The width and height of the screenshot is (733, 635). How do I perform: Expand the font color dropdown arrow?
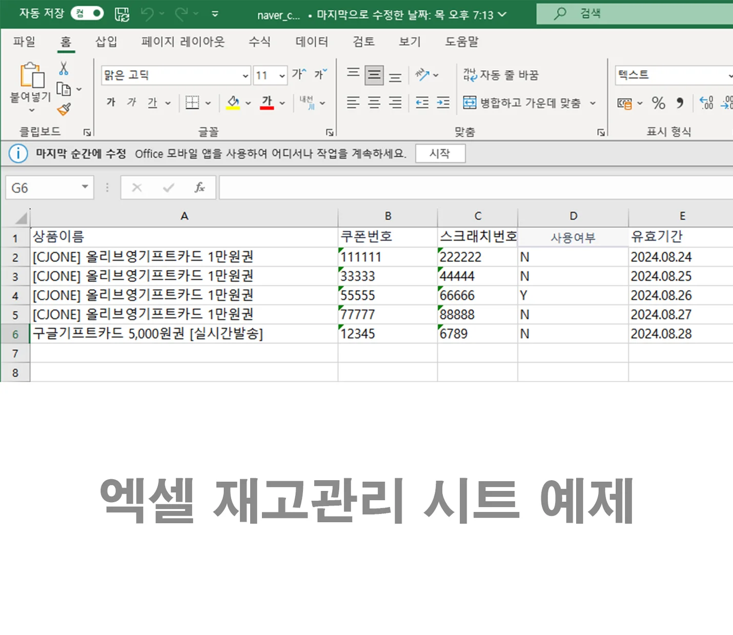282,103
